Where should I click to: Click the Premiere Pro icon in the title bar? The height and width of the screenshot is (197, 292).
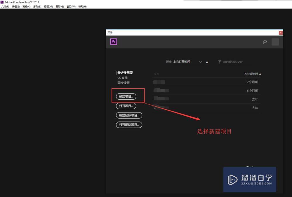(x=2, y=2)
